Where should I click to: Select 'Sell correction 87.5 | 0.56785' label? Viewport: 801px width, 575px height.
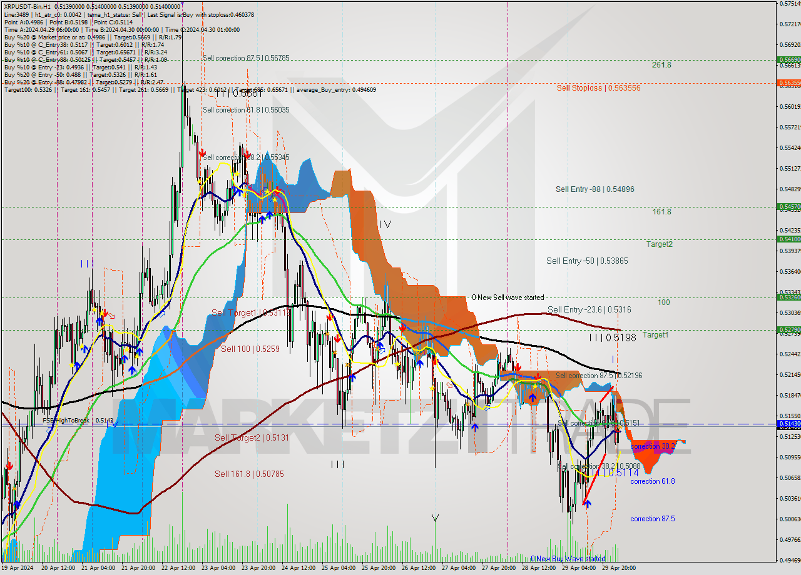tap(246, 58)
